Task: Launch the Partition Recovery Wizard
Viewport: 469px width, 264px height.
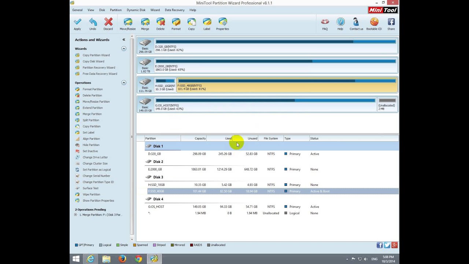Action: (x=99, y=67)
